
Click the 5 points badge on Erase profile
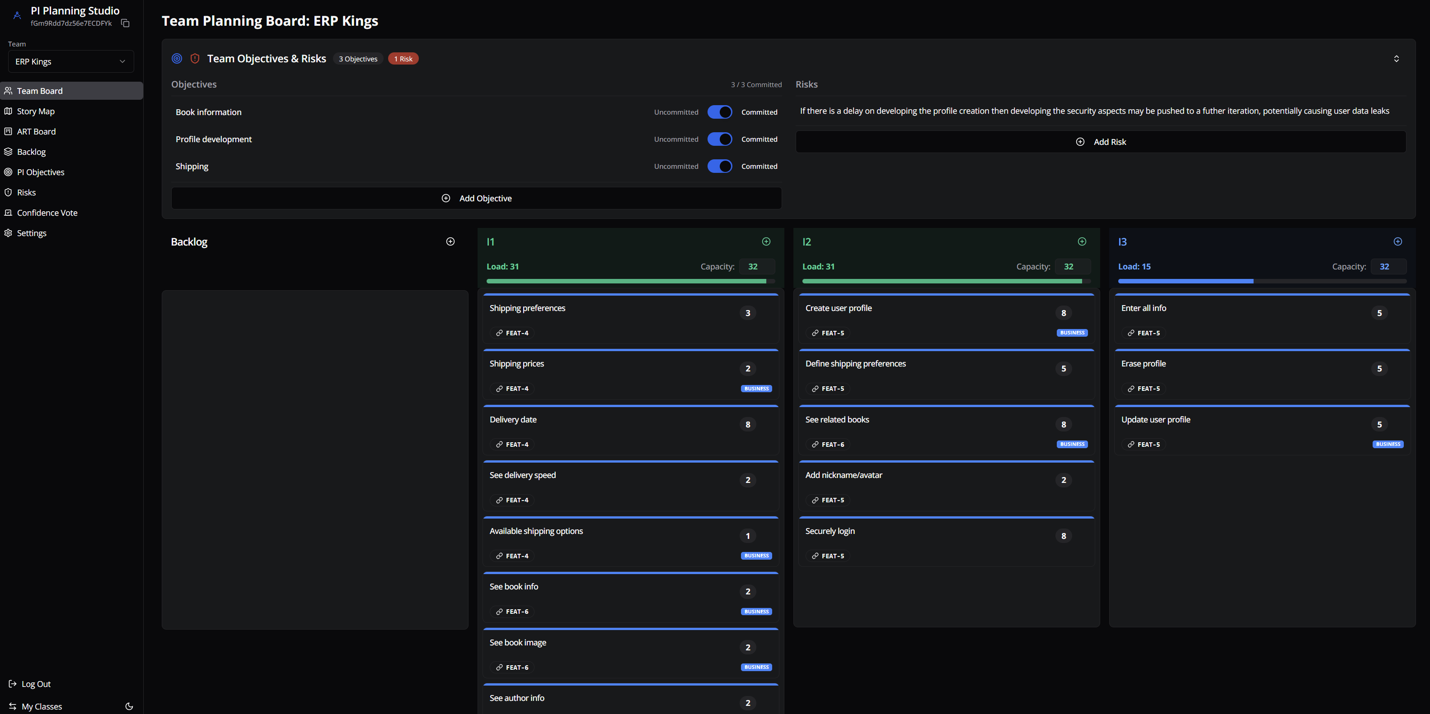click(1379, 369)
